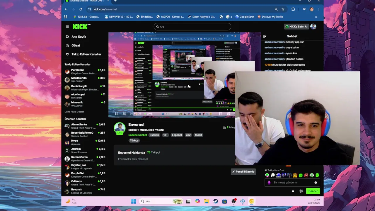Screen dimensions: 375x211
Task: Click the faceit tag
Action: tap(198, 135)
